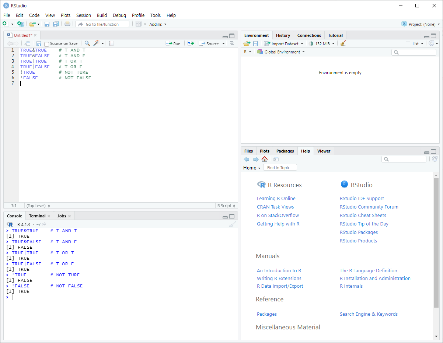This screenshot has width=443, height=343.
Task: Open the Learning R Online link
Action: [x=276, y=198]
